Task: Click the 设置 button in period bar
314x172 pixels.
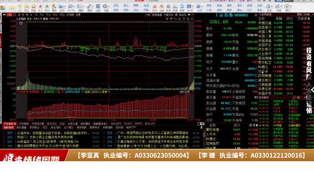Action: (x=78, y=15)
